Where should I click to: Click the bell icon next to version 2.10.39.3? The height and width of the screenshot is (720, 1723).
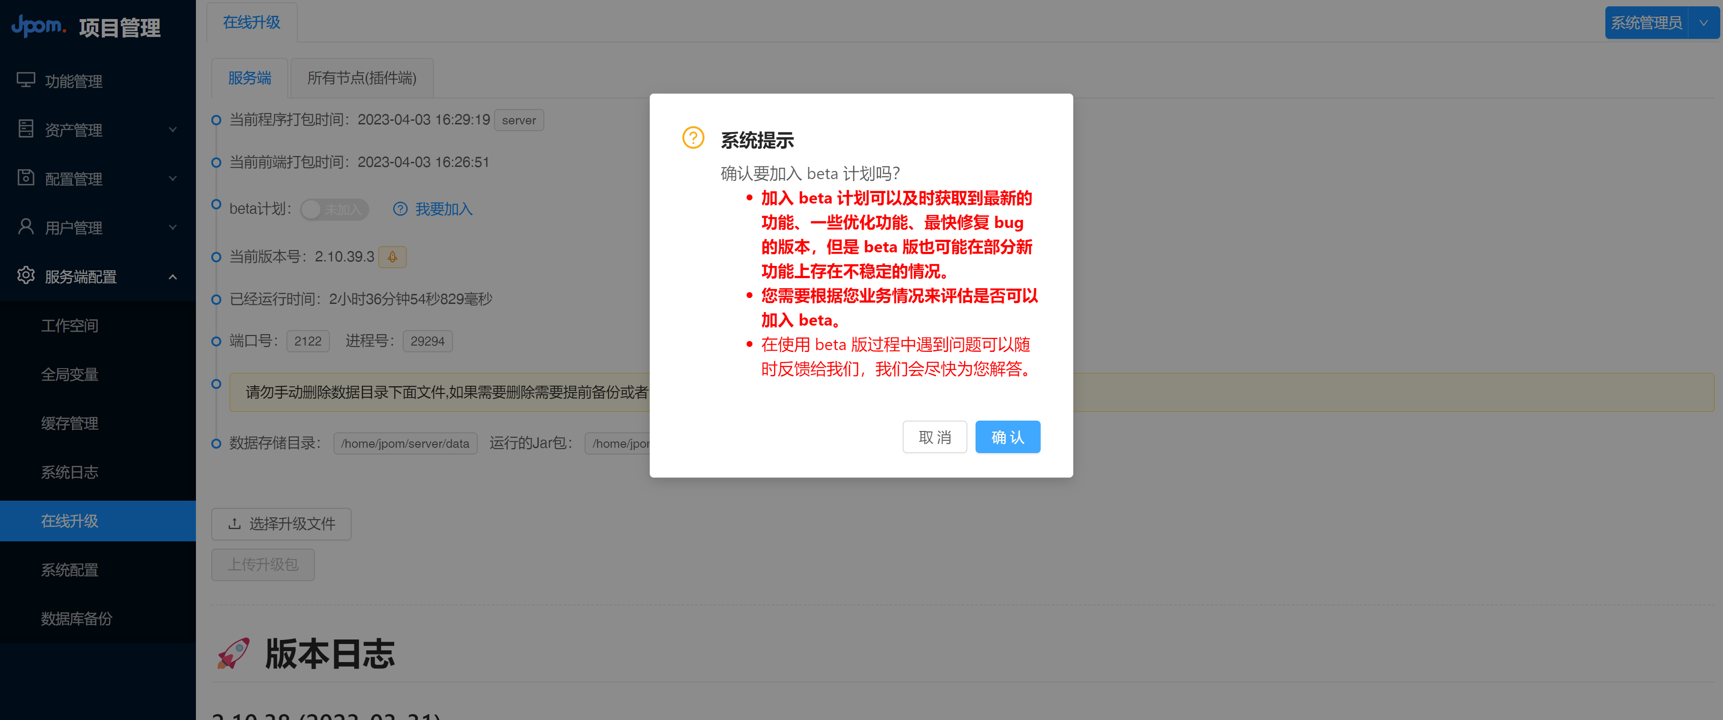click(392, 257)
